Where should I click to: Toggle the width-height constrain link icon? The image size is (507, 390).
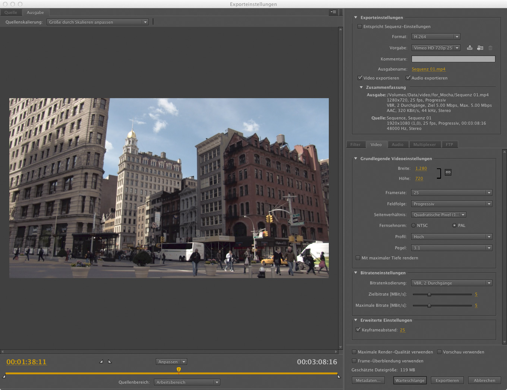tap(448, 172)
